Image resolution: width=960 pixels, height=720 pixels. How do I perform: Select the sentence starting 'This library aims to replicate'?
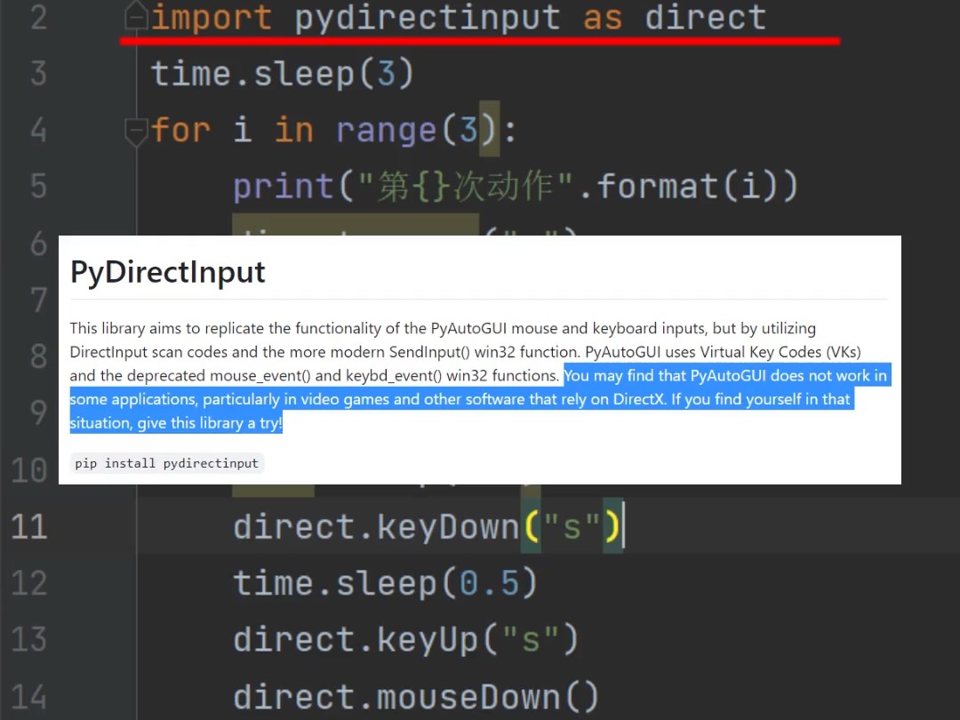tap(465, 351)
